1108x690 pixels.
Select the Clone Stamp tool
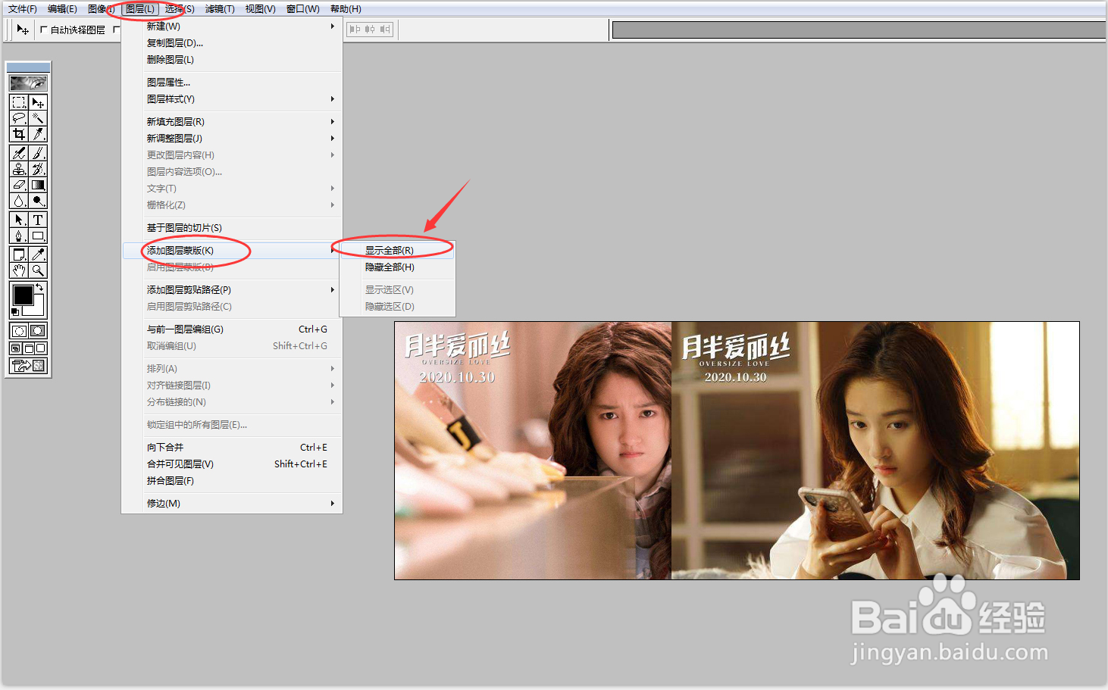coord(19,169)
